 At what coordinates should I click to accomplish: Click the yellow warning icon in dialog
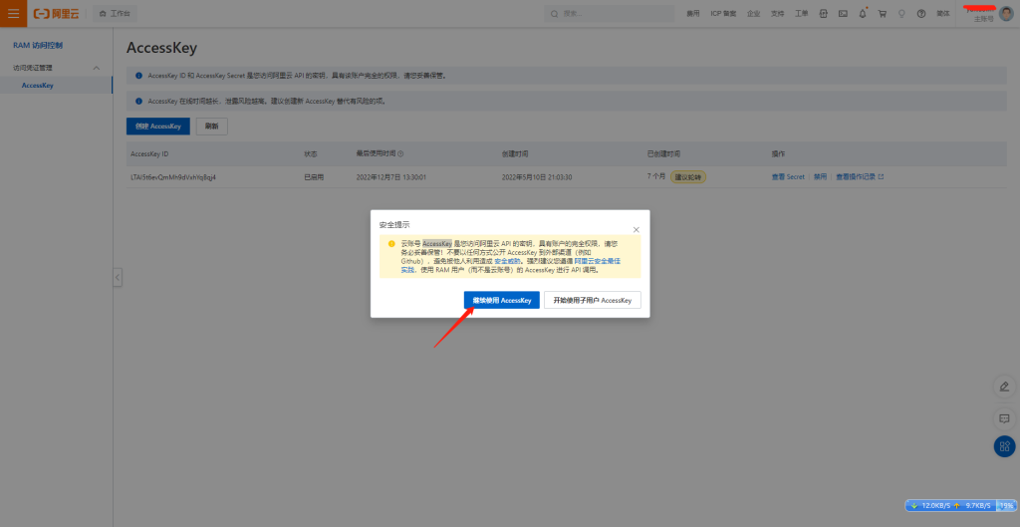[391, 244]
